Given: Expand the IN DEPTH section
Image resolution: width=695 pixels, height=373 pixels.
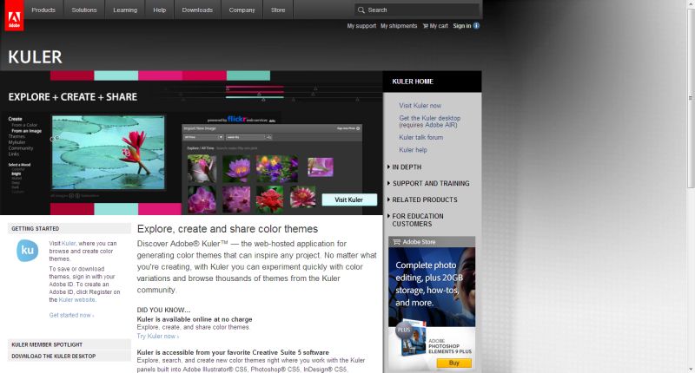Looking at the screenshot, I should (x=404, y=167).
